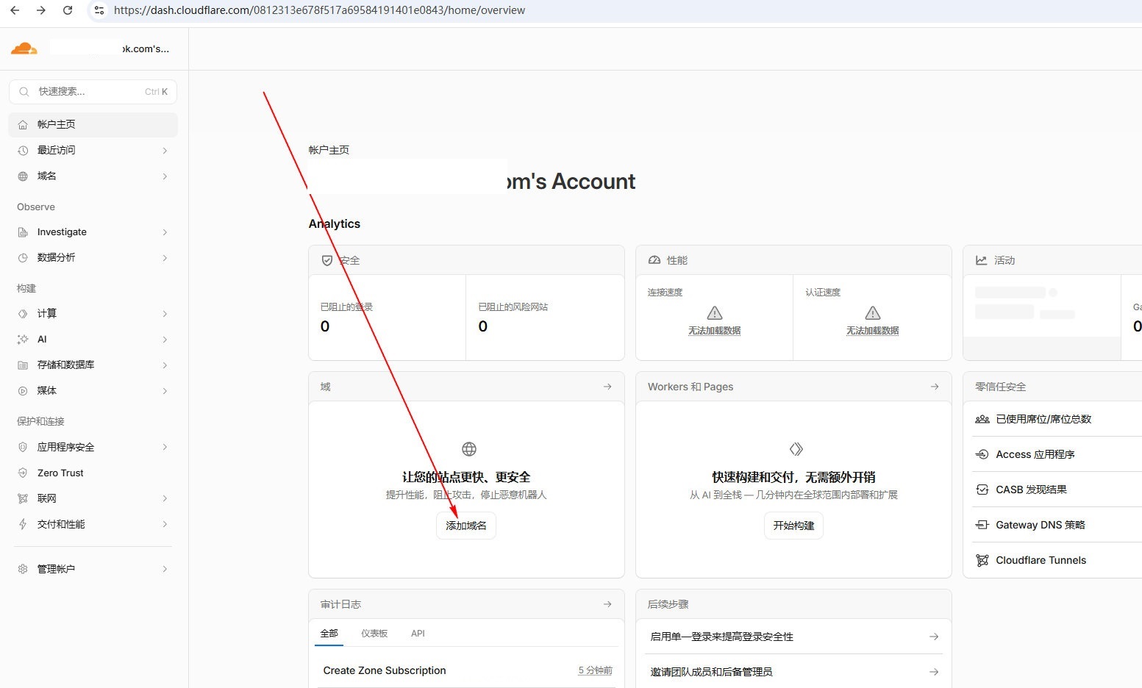This screenshot has width=1142, height=688.
Task: Open 启用单一登录来提高登录安全性 step
Action: point(794,637)
